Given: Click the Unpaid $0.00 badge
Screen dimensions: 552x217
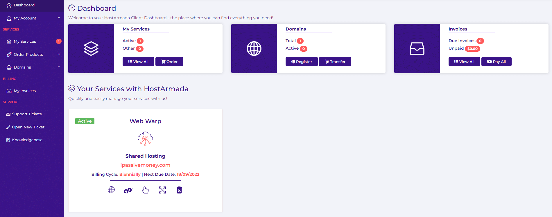Looking at the screenshot, I should click(472, 49).
